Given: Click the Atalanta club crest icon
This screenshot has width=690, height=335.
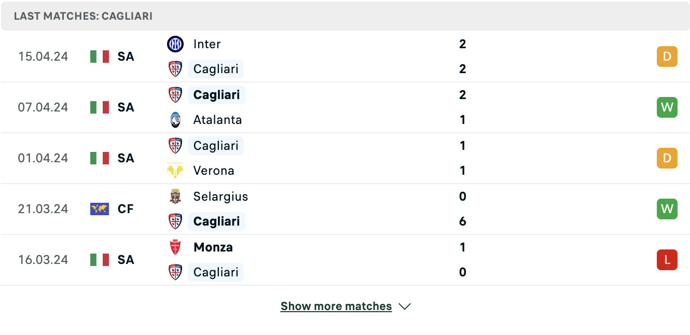Looking at the screenshot, I should 175,120.
